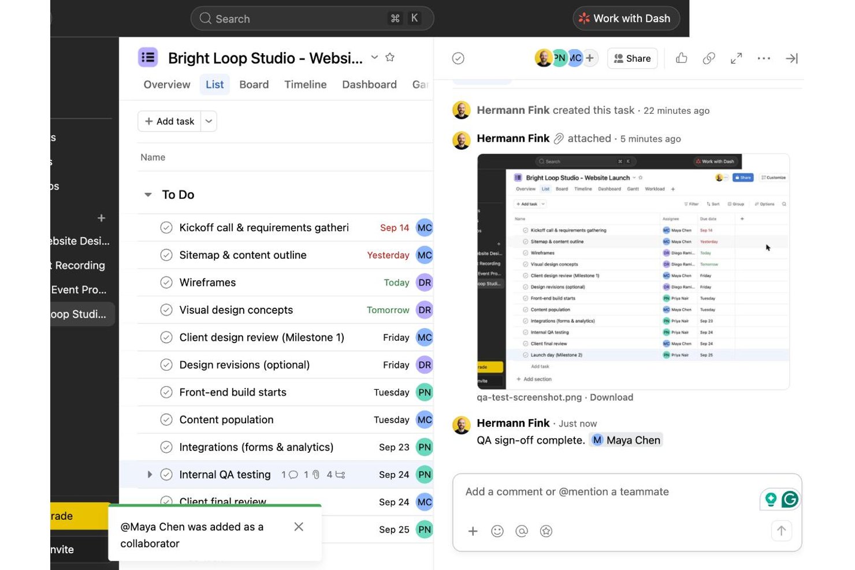Dismiss the collaborator added notification
The height and width of the screenshot is (570, 855).
299,527
